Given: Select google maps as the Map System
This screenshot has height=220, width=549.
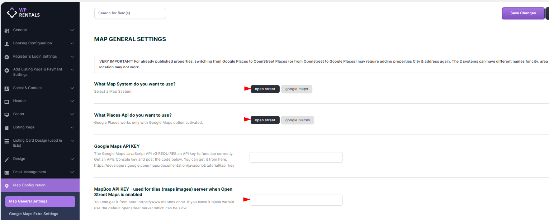Looking at the screenshot, I should click(x=297, y=89).
